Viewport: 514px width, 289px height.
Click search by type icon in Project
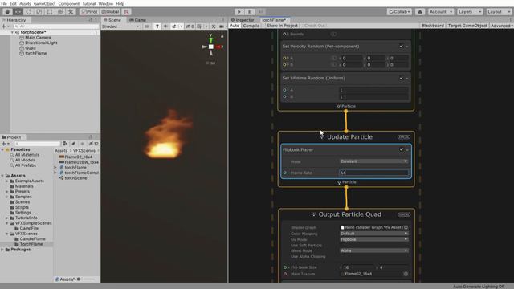(x=65, y=144)
